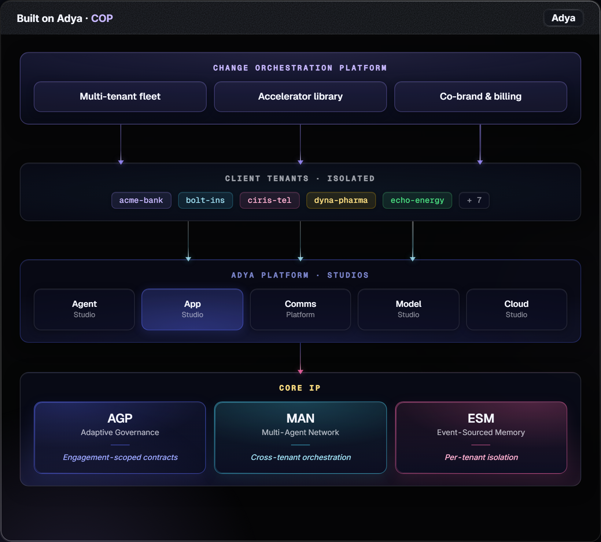Click the 'Per-tenant isolation' text
The height and width of the screenshot is (542, 601).
(x=481, y=457)
